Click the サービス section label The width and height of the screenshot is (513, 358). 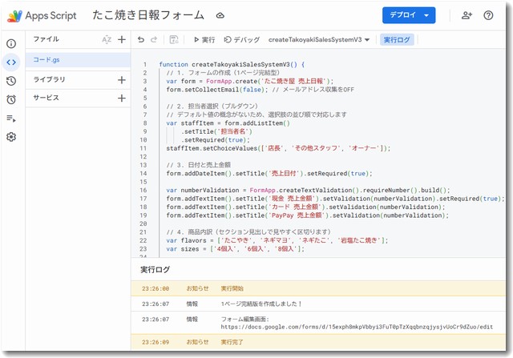46,98
